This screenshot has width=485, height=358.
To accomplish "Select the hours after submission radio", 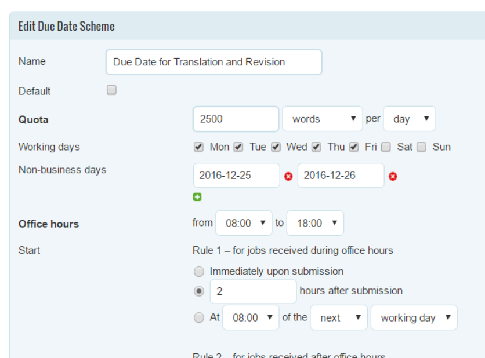I will click(199, 291).
